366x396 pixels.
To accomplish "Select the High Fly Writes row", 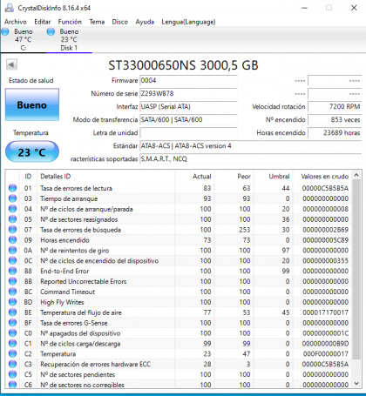I will tap(179, 302).
